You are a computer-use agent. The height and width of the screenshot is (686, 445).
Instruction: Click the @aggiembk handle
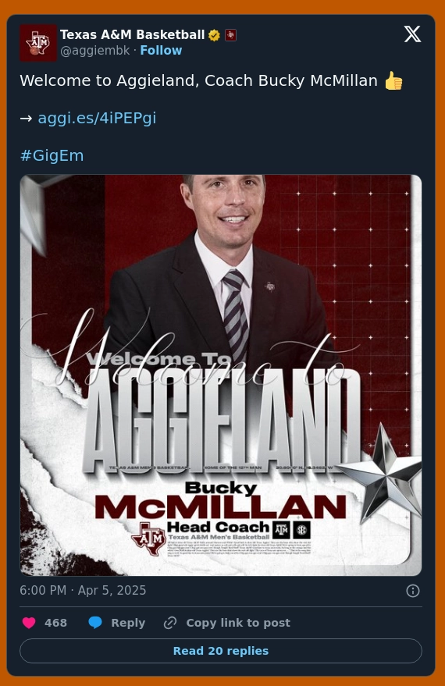(95, 50)
